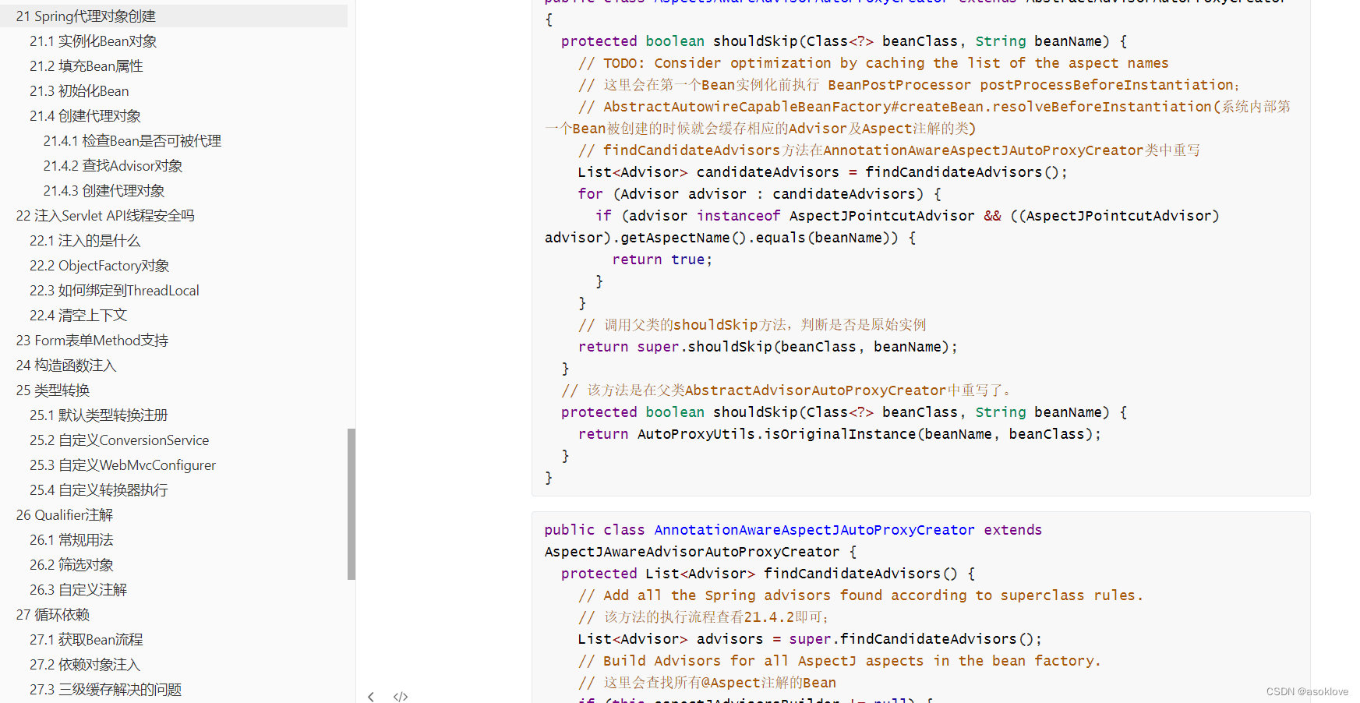
Task: Open subsection 21.4.3 创建代理对象
Action: 104,191
